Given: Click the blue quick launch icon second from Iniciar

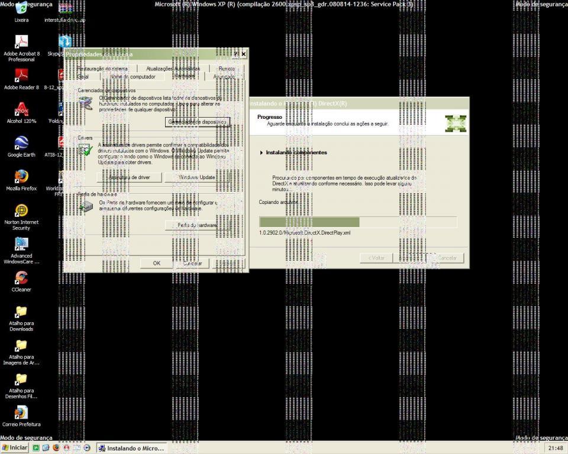Looking at the screenshot, I should pos(46,448).
